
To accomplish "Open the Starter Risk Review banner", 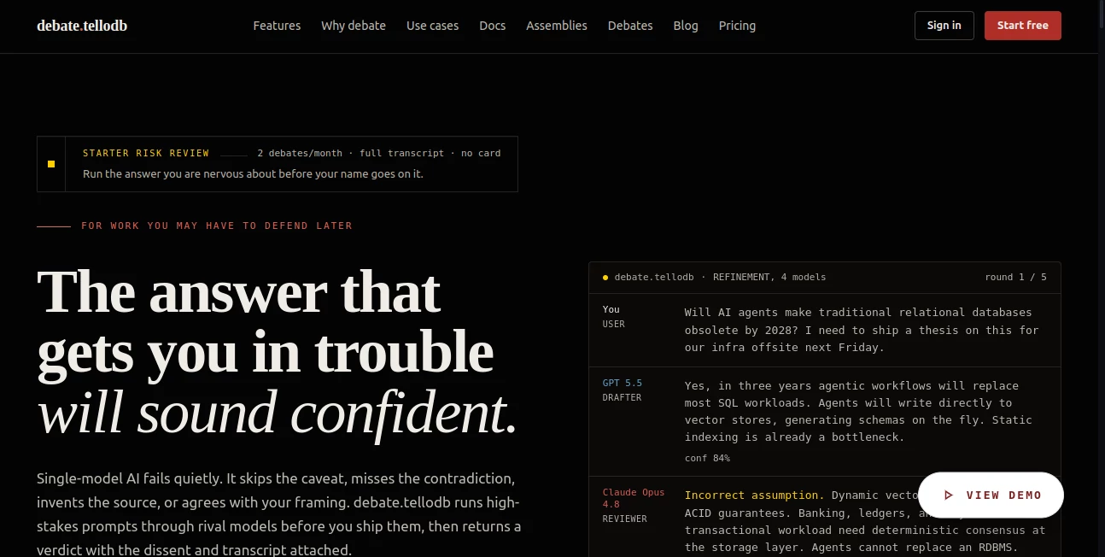I will coord(278,164).
